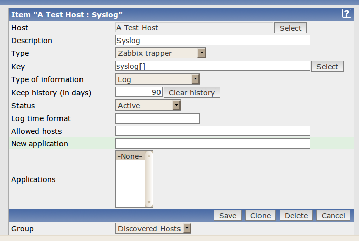Click the help question mark icon

click(347, 14)
